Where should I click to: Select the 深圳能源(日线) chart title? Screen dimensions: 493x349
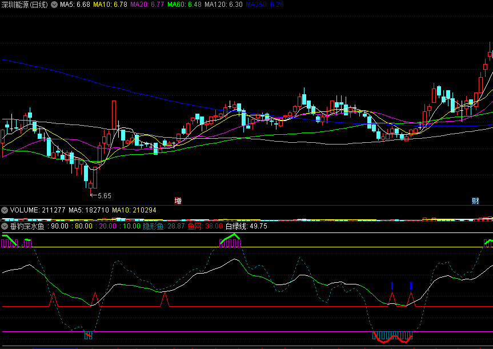coord(25,5)
